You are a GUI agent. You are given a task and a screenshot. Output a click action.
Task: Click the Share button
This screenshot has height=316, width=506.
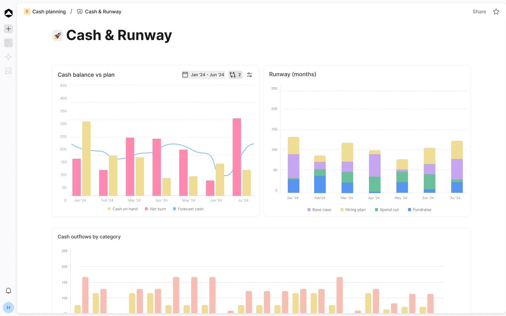479,12
